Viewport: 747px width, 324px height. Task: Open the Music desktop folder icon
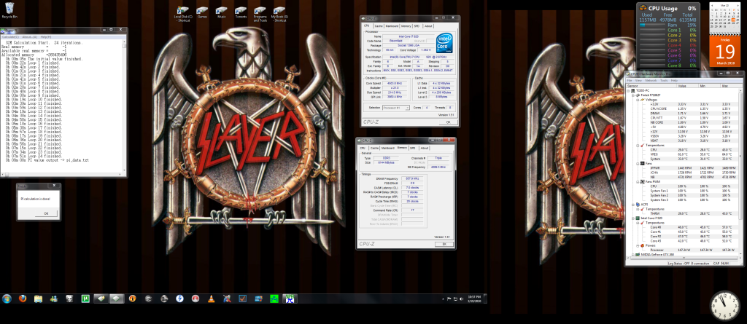click(x=221, y=12)
